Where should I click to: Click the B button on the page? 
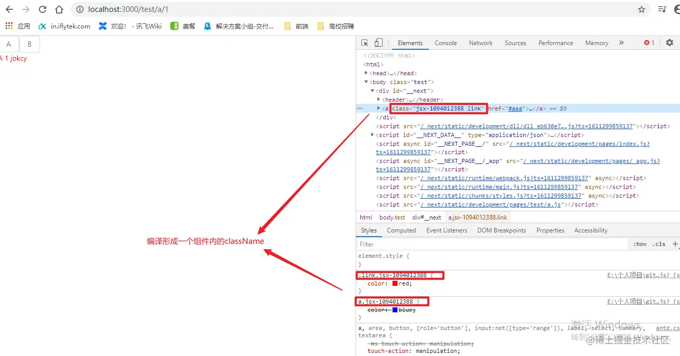click(x=30, y=44)
